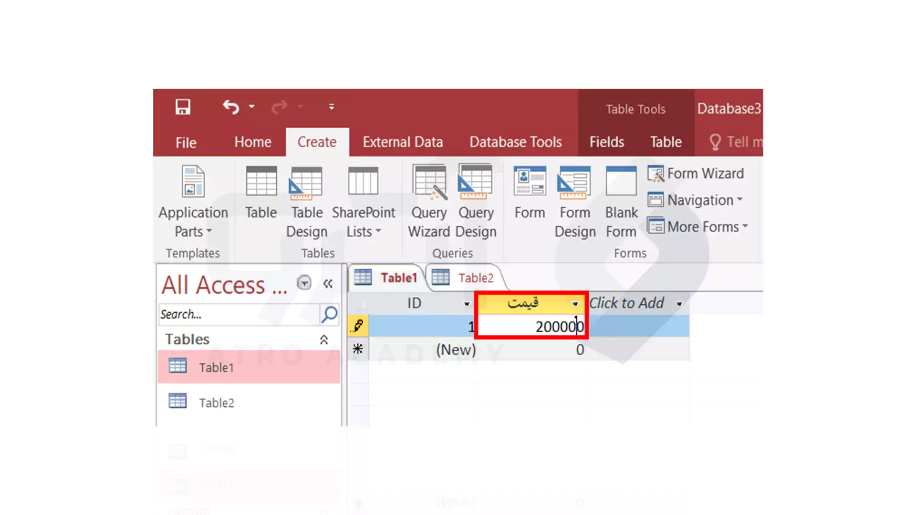This screenshot has width=916, height=515.
Task: Create a Blank Form
Action: click(621, 202)
